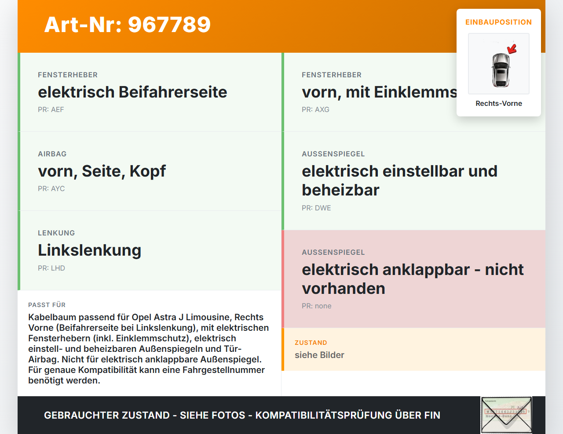Expand the PASST FÜR description section
The image size is (563, 434).
click(149, 343)
